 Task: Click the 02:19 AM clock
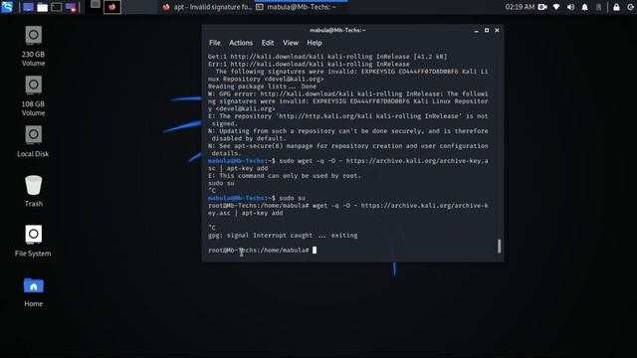point(520,7)
